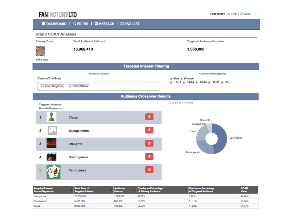Open the Dashboard menu item

(x=54, y=24)
